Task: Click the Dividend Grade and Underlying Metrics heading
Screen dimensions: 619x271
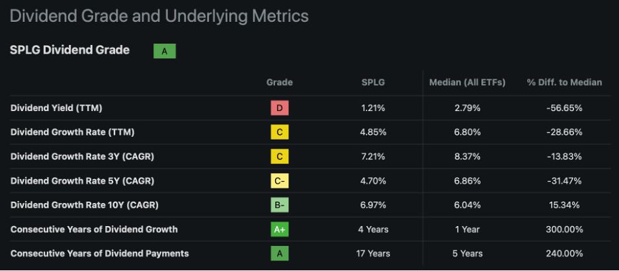Action: [159, 16]
